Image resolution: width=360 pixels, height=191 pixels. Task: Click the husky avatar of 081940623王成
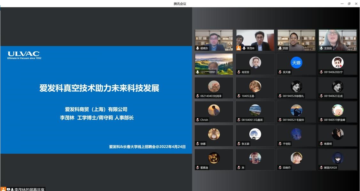click(338, 86)
